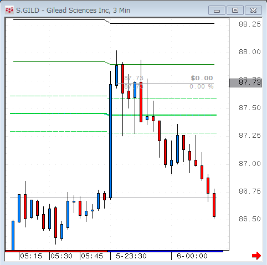Close the S.GILD chart window
This screenshot has width=267, height=265.
coord(253,11)
